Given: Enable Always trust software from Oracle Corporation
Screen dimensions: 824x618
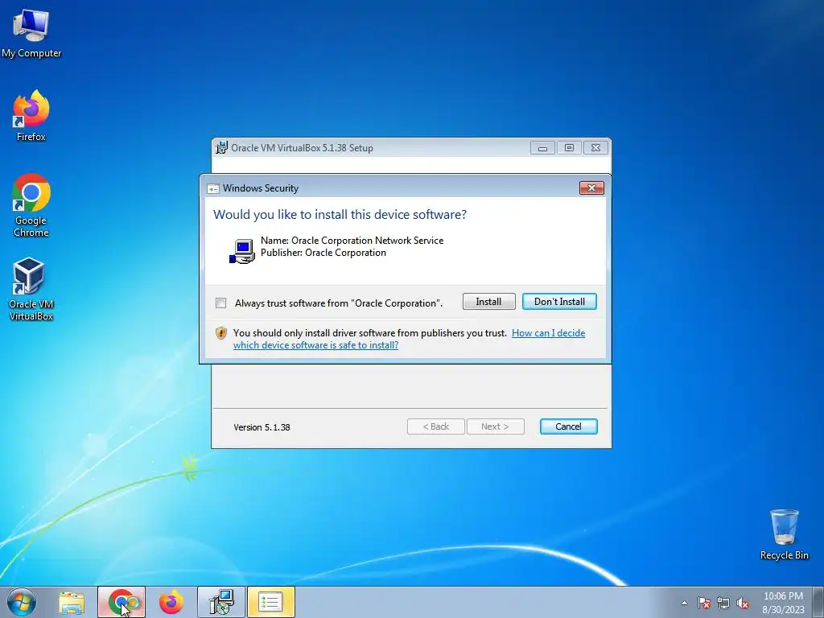Looking at the screenshot, I should pyautogui.click(x=220, y=303).
